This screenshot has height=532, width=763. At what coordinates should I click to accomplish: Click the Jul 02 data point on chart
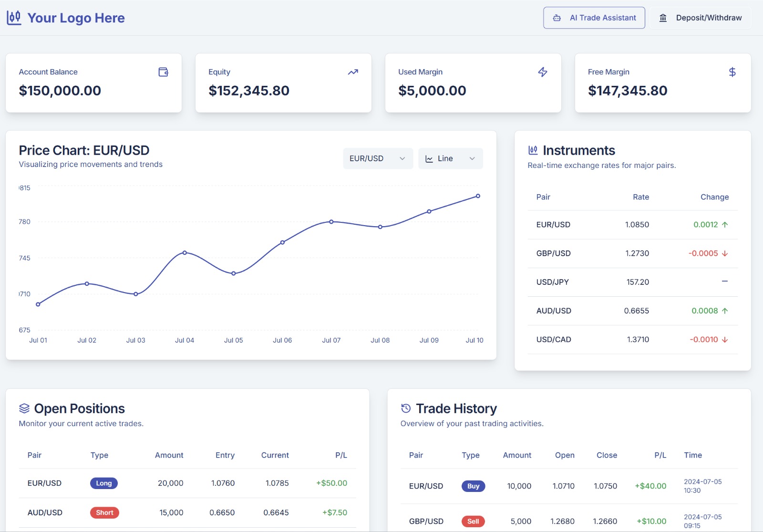pyautogui.click(x=87, y=284)
